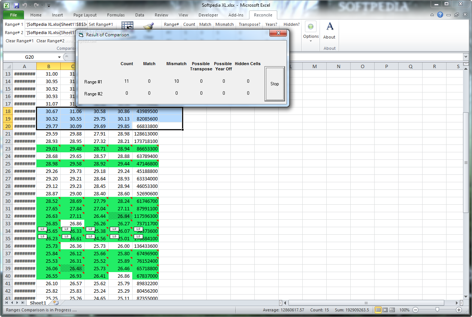Image resolution: width=472 pixels, height=317 pixels.
Task: Switch to Normal view in status bar
Action: (378, 310)
